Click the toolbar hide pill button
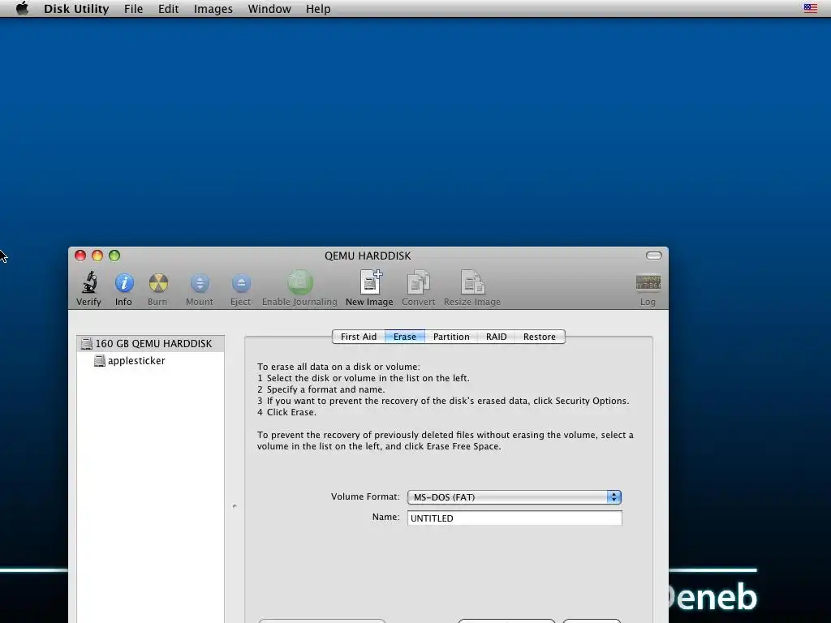Image resolution: width=831 pixels, height=623 pixels. tap(654, 256)
